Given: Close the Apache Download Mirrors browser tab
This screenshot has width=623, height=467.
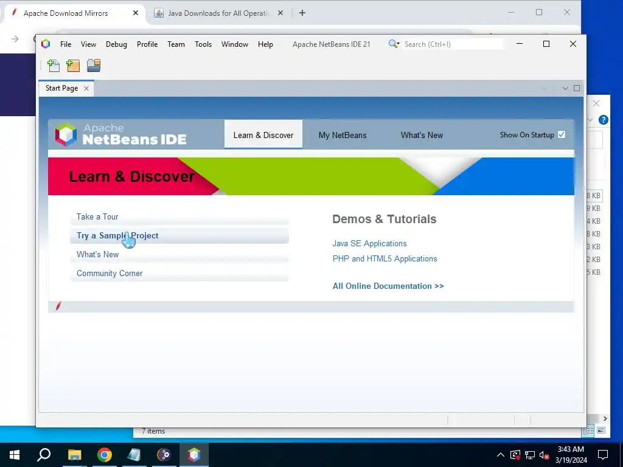Looking at the screenshot, I should [x=136, y=13].
